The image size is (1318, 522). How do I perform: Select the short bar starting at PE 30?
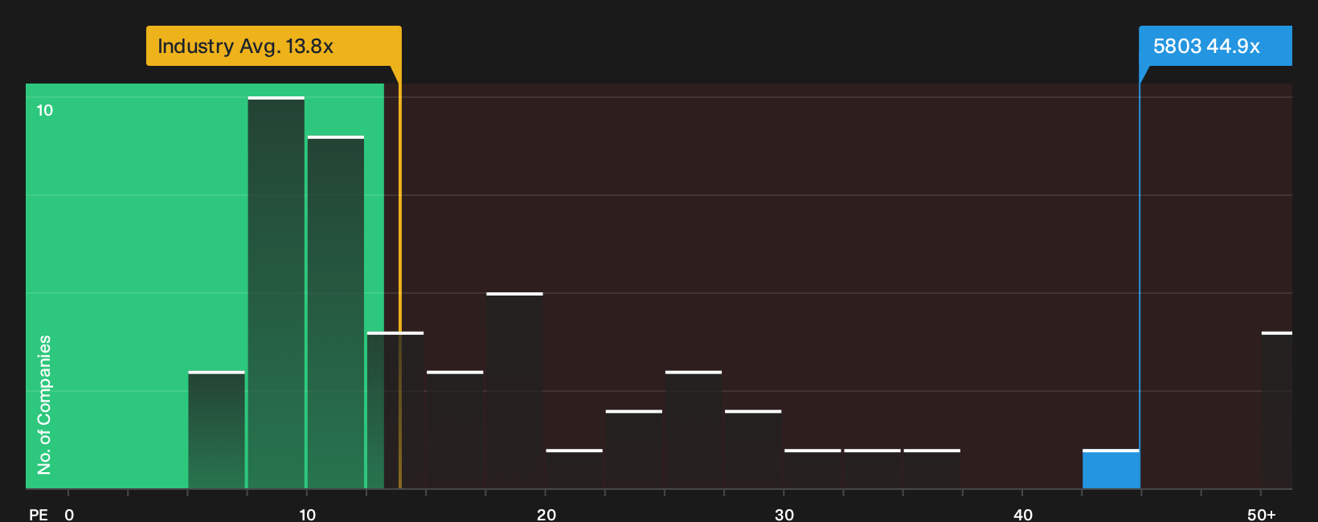(x=812, y=469)
